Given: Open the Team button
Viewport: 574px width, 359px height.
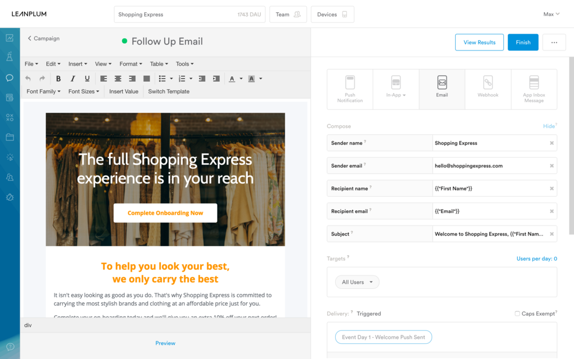Looking at the screenshot, I should click(x=288, y=14).
